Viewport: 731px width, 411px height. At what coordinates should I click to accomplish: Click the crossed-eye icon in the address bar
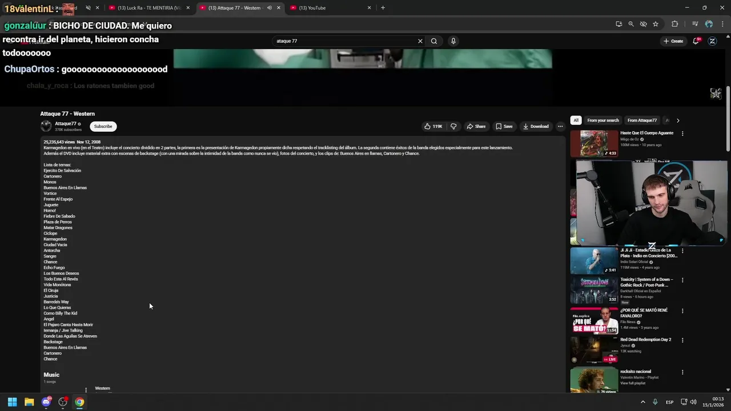click(643, 24)
